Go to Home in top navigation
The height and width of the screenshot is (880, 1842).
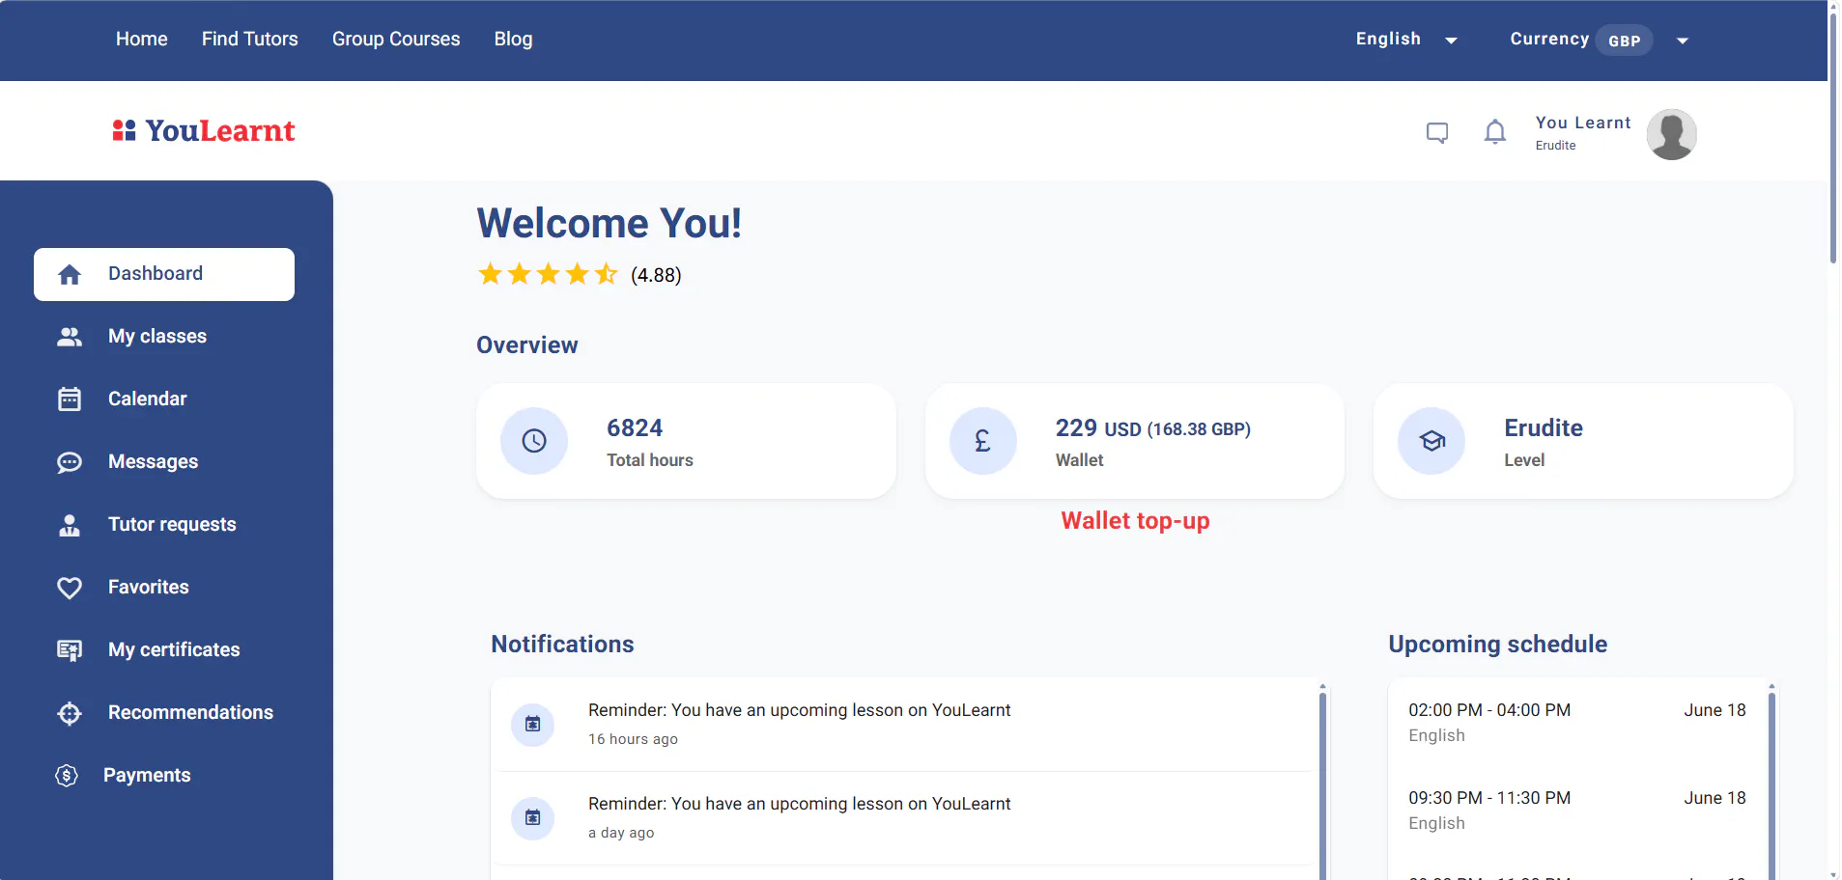tap(142, 40)
